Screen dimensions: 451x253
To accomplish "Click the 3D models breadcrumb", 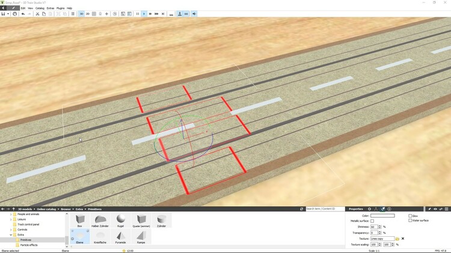I will pyautogui.click(x=25, y=209).
